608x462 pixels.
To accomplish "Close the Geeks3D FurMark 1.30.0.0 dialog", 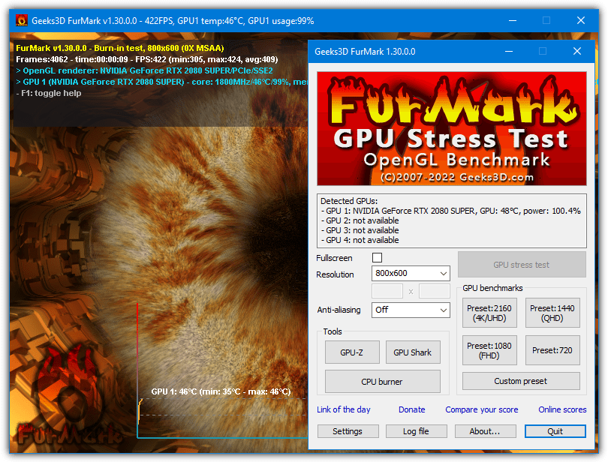I will point(577,51).
